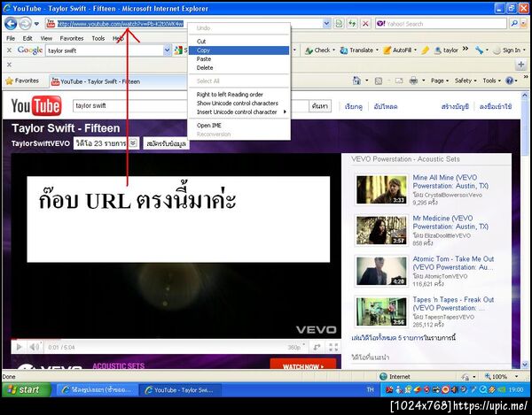Screen dimensions: 532x415
Task: Choose Delete in the context menu
Action: tap(239, 68)
